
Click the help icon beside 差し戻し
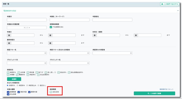pyautogui.click(x=55, y=72)
